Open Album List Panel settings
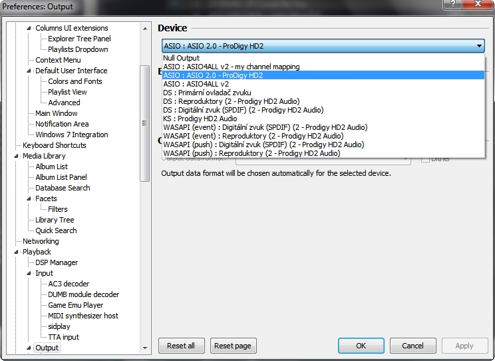 pyautogui.click(x=61, y=178)
